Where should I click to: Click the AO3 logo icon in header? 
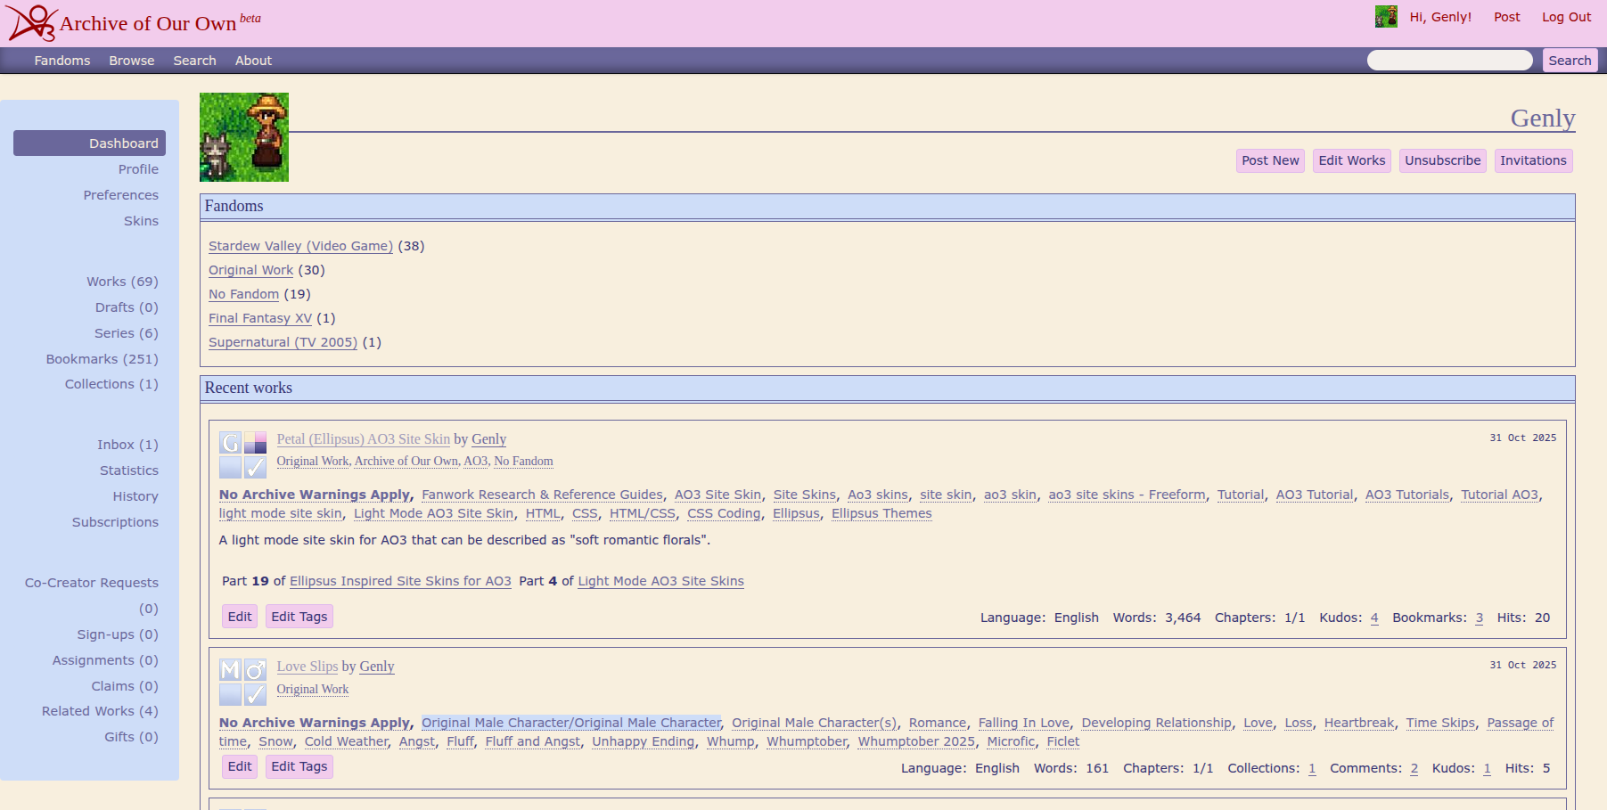click(x=32, y=22)
